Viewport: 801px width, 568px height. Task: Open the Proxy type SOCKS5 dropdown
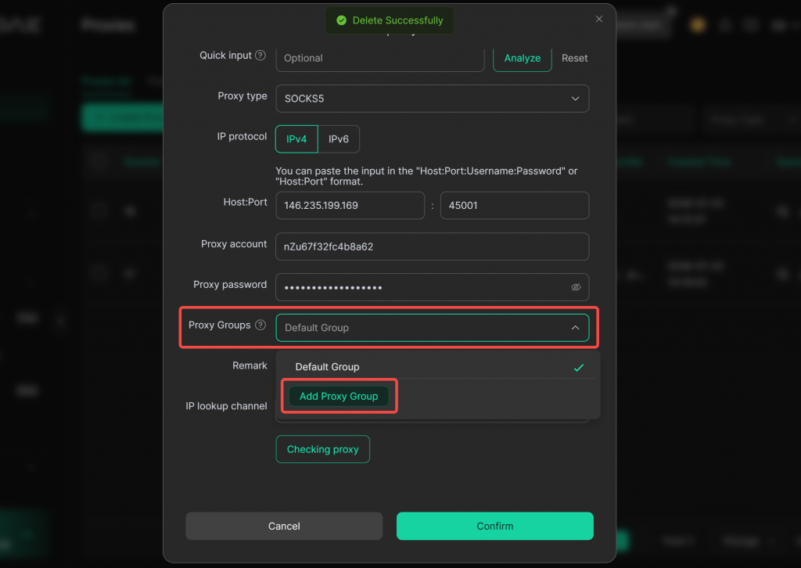coord(432,99)
